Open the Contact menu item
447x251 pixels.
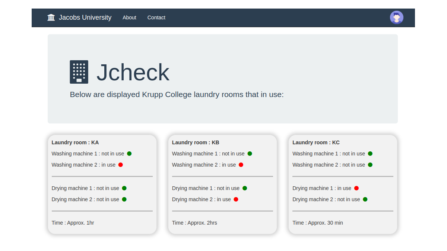pyautogui.click(x=156, y=17)
